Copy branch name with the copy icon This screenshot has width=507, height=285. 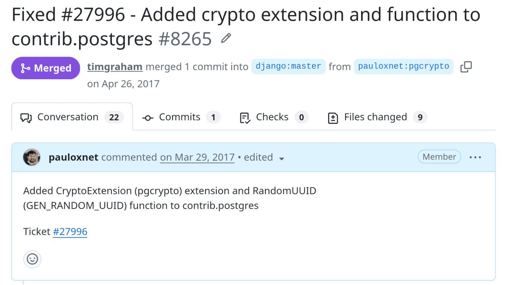(466, 66)
